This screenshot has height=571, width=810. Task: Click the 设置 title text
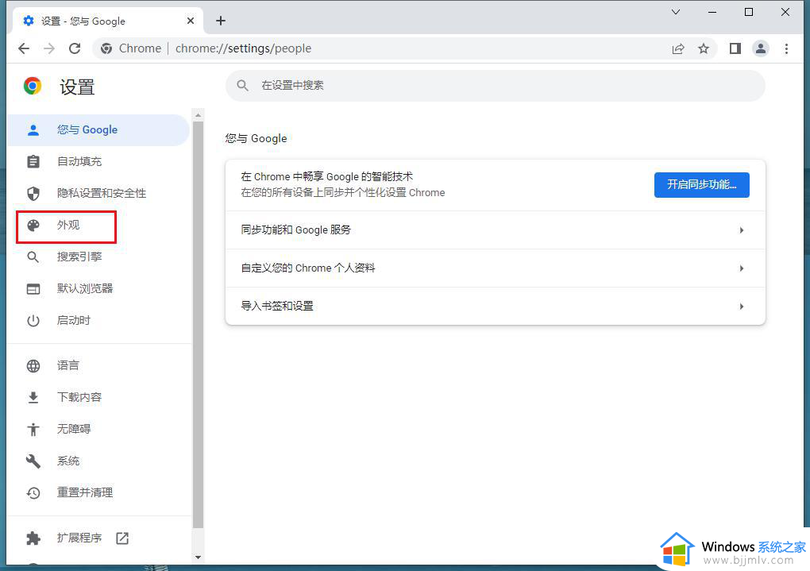[77, 87]
